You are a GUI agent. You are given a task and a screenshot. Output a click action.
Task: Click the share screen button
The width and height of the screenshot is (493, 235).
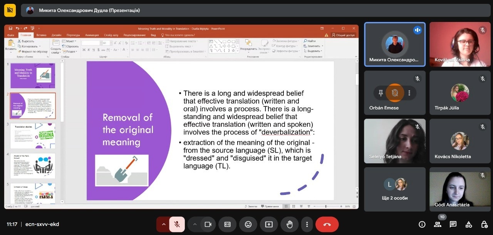pos(268,224)
